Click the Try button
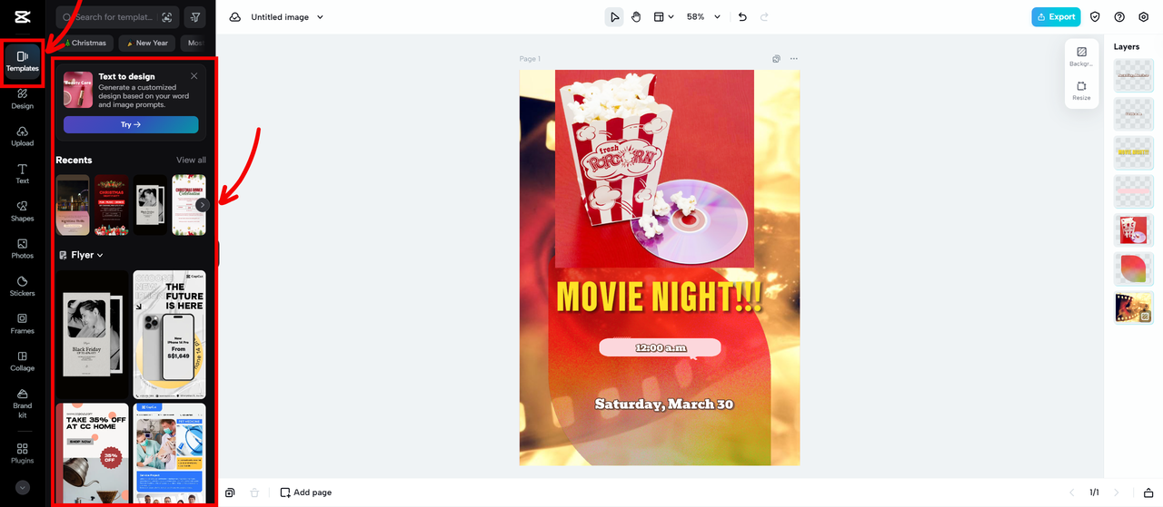The image size is (1163, 507). tap(131, 124)
